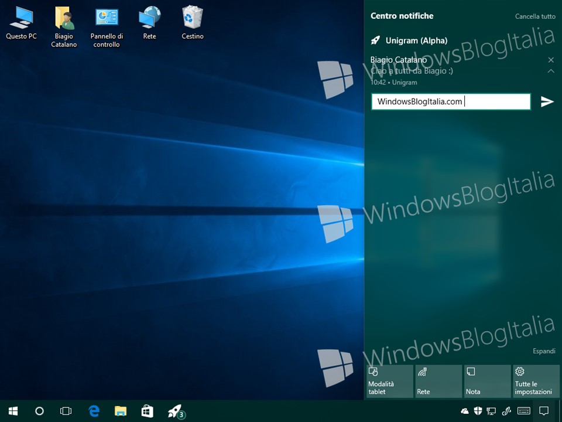Viewport: 562px width, 422px height.
Task: Open Task View in the taskbar
Action: 66,411
